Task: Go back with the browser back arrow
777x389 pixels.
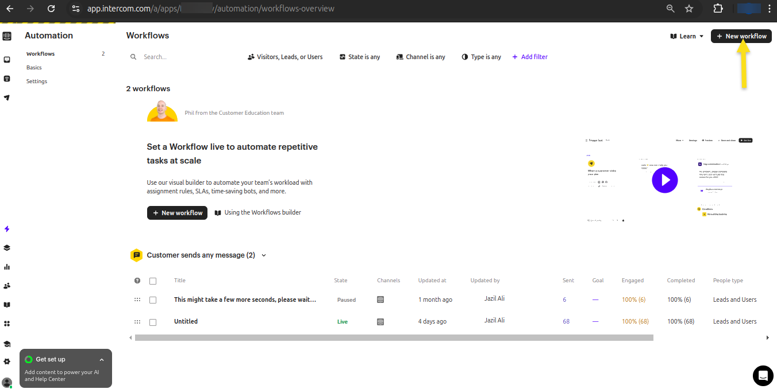Action: pyautogui.click(x=10, y=9)
